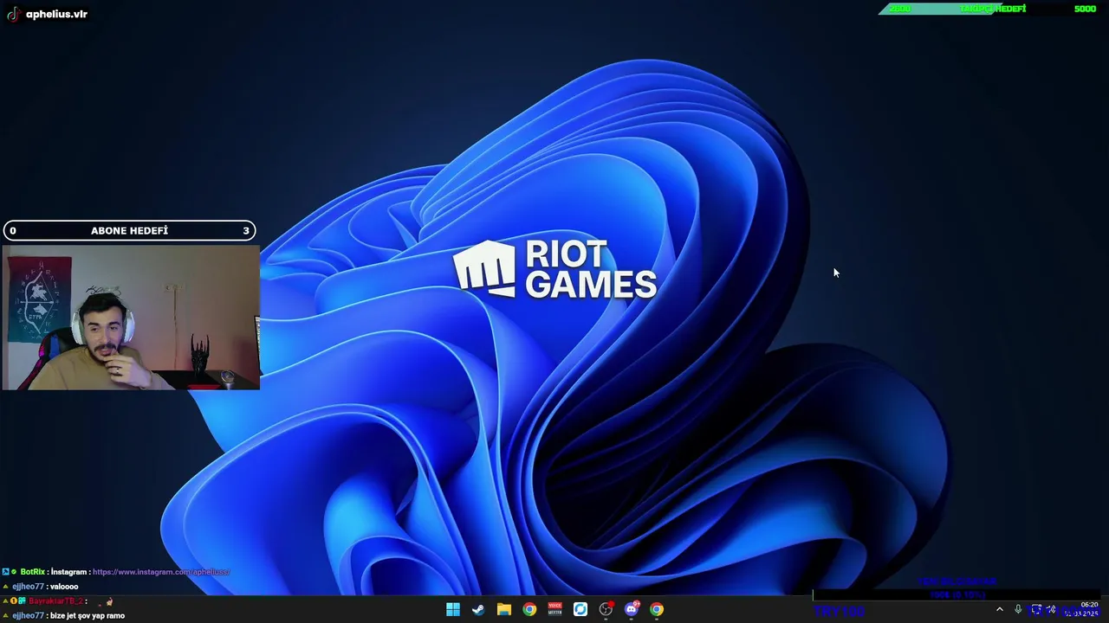
Task: Open the clock showing 06:20
Action: [1083, 609]
